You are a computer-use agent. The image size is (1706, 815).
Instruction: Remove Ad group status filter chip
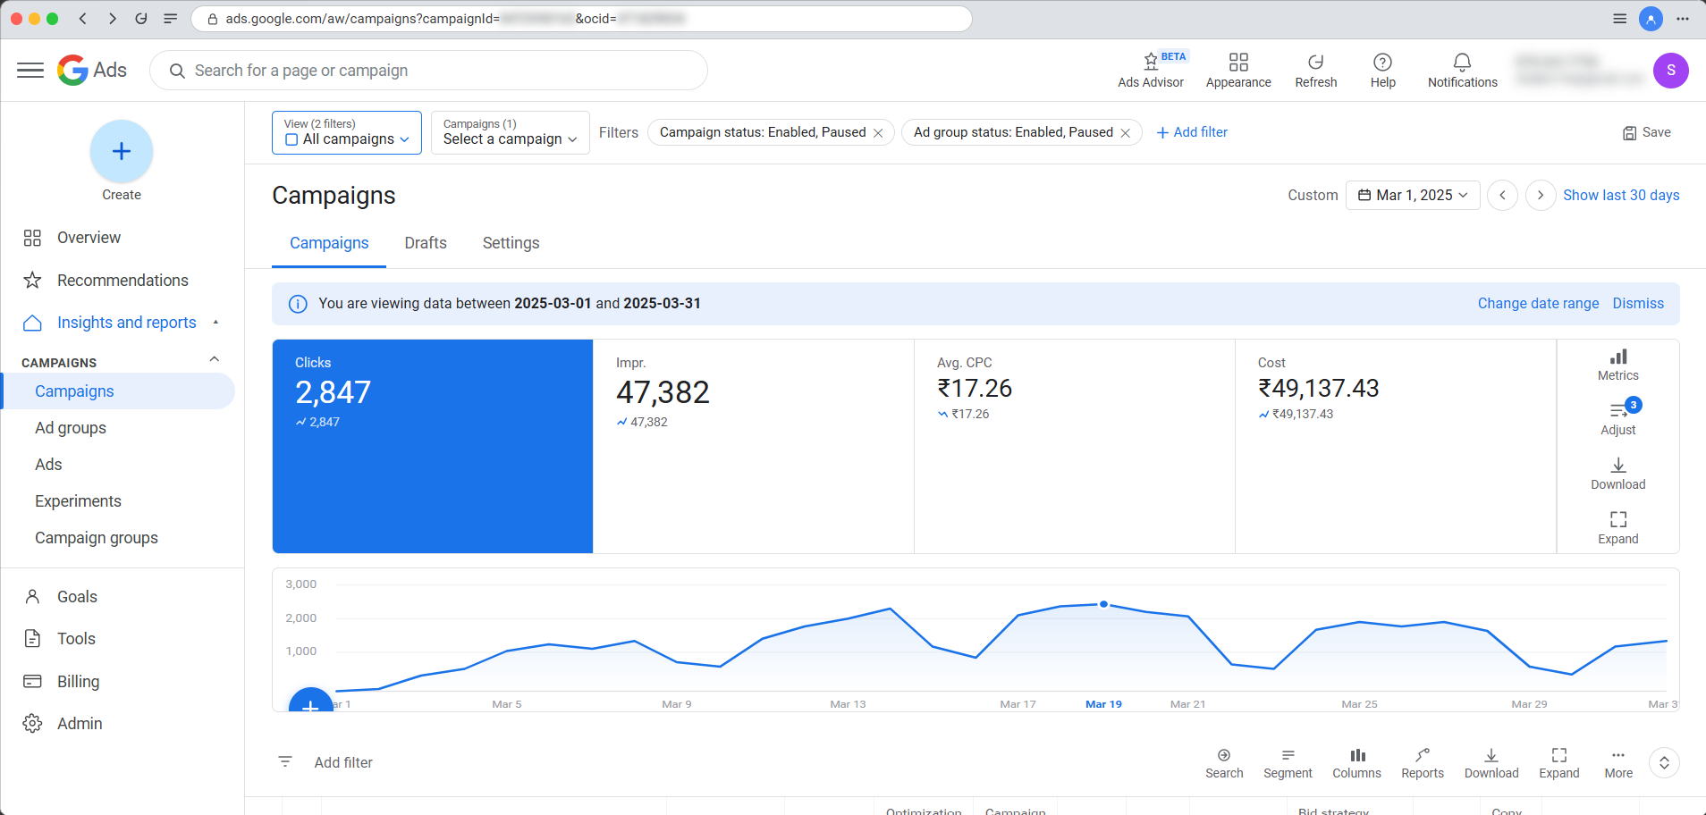coord(1126,133)
